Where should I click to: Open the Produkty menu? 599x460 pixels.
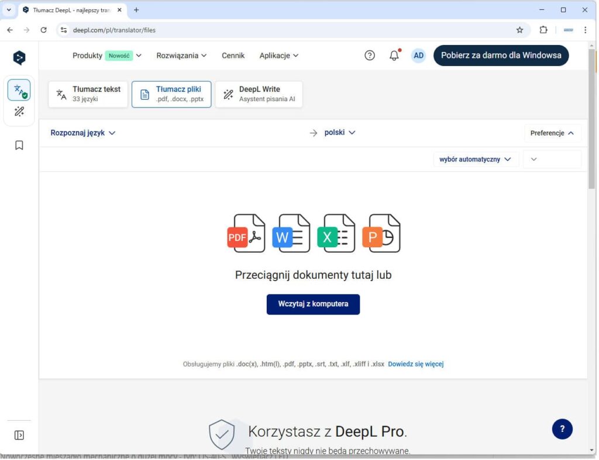pos(88,56)
